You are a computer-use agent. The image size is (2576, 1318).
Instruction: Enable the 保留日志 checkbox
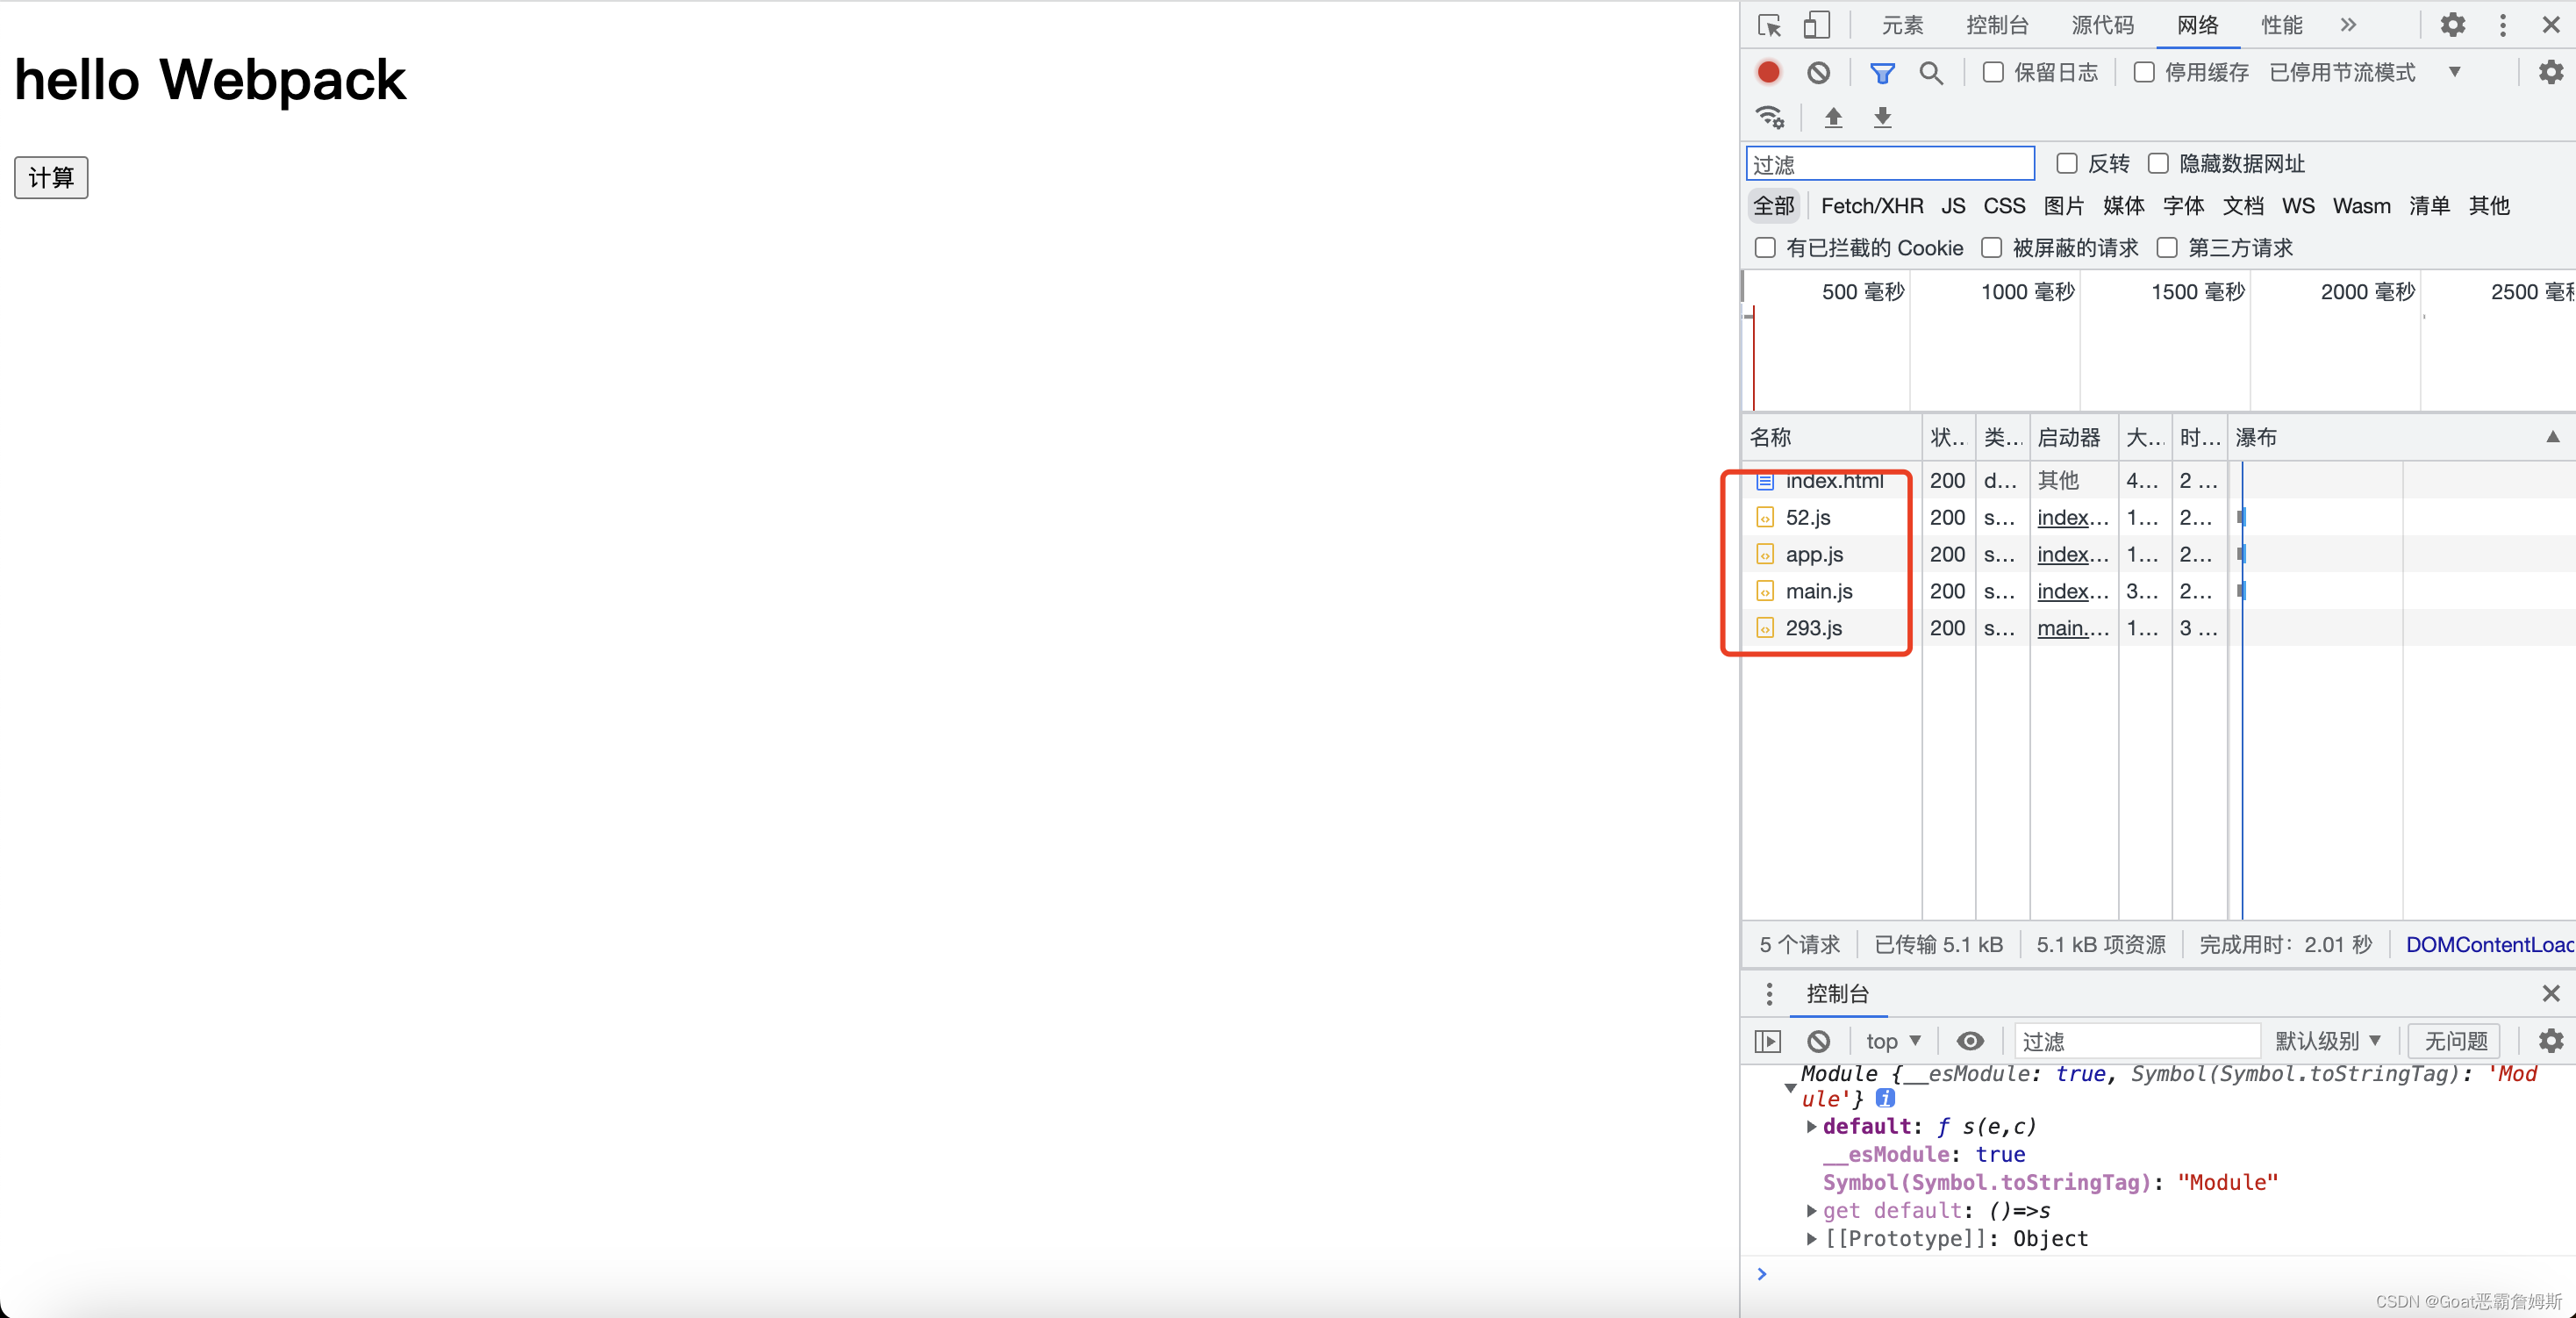point(1993,72)
